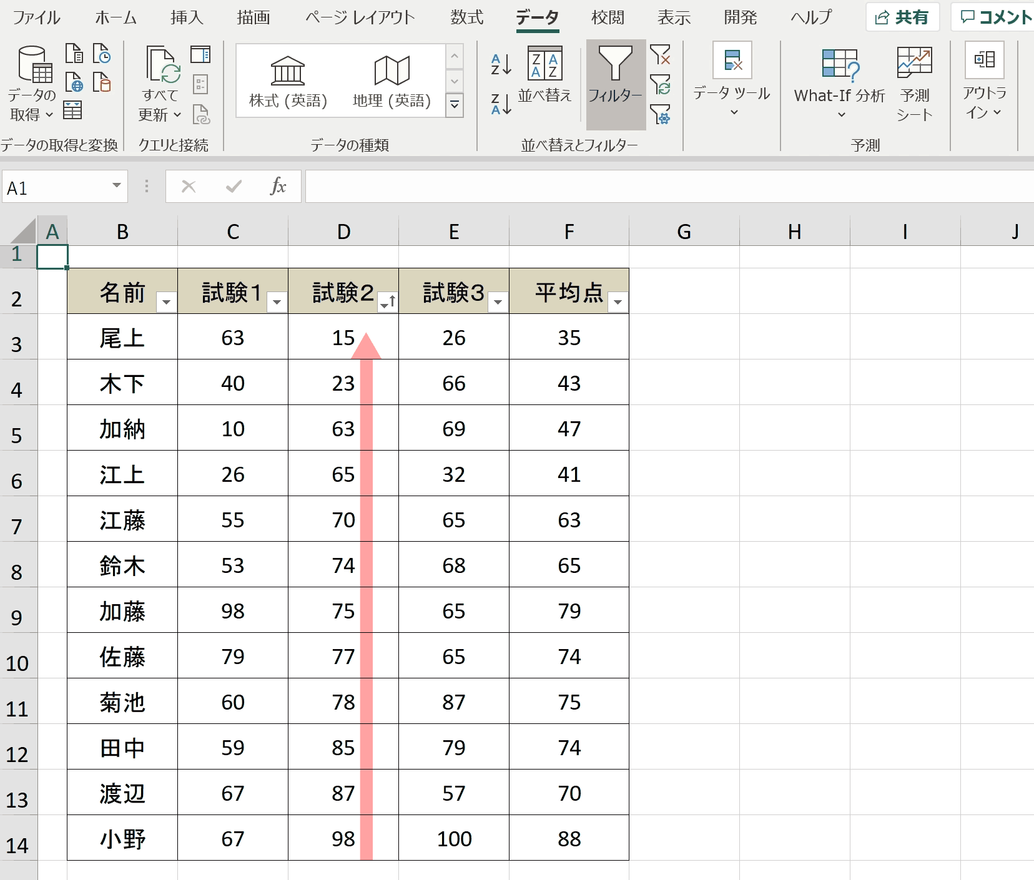Select the 地理 (英語) data type
The width and height of the screenshot is (1034, 880).
coord(391,81)
